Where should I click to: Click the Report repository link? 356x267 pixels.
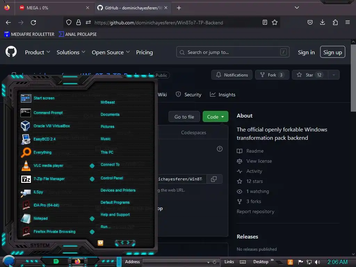pos(256,212)
